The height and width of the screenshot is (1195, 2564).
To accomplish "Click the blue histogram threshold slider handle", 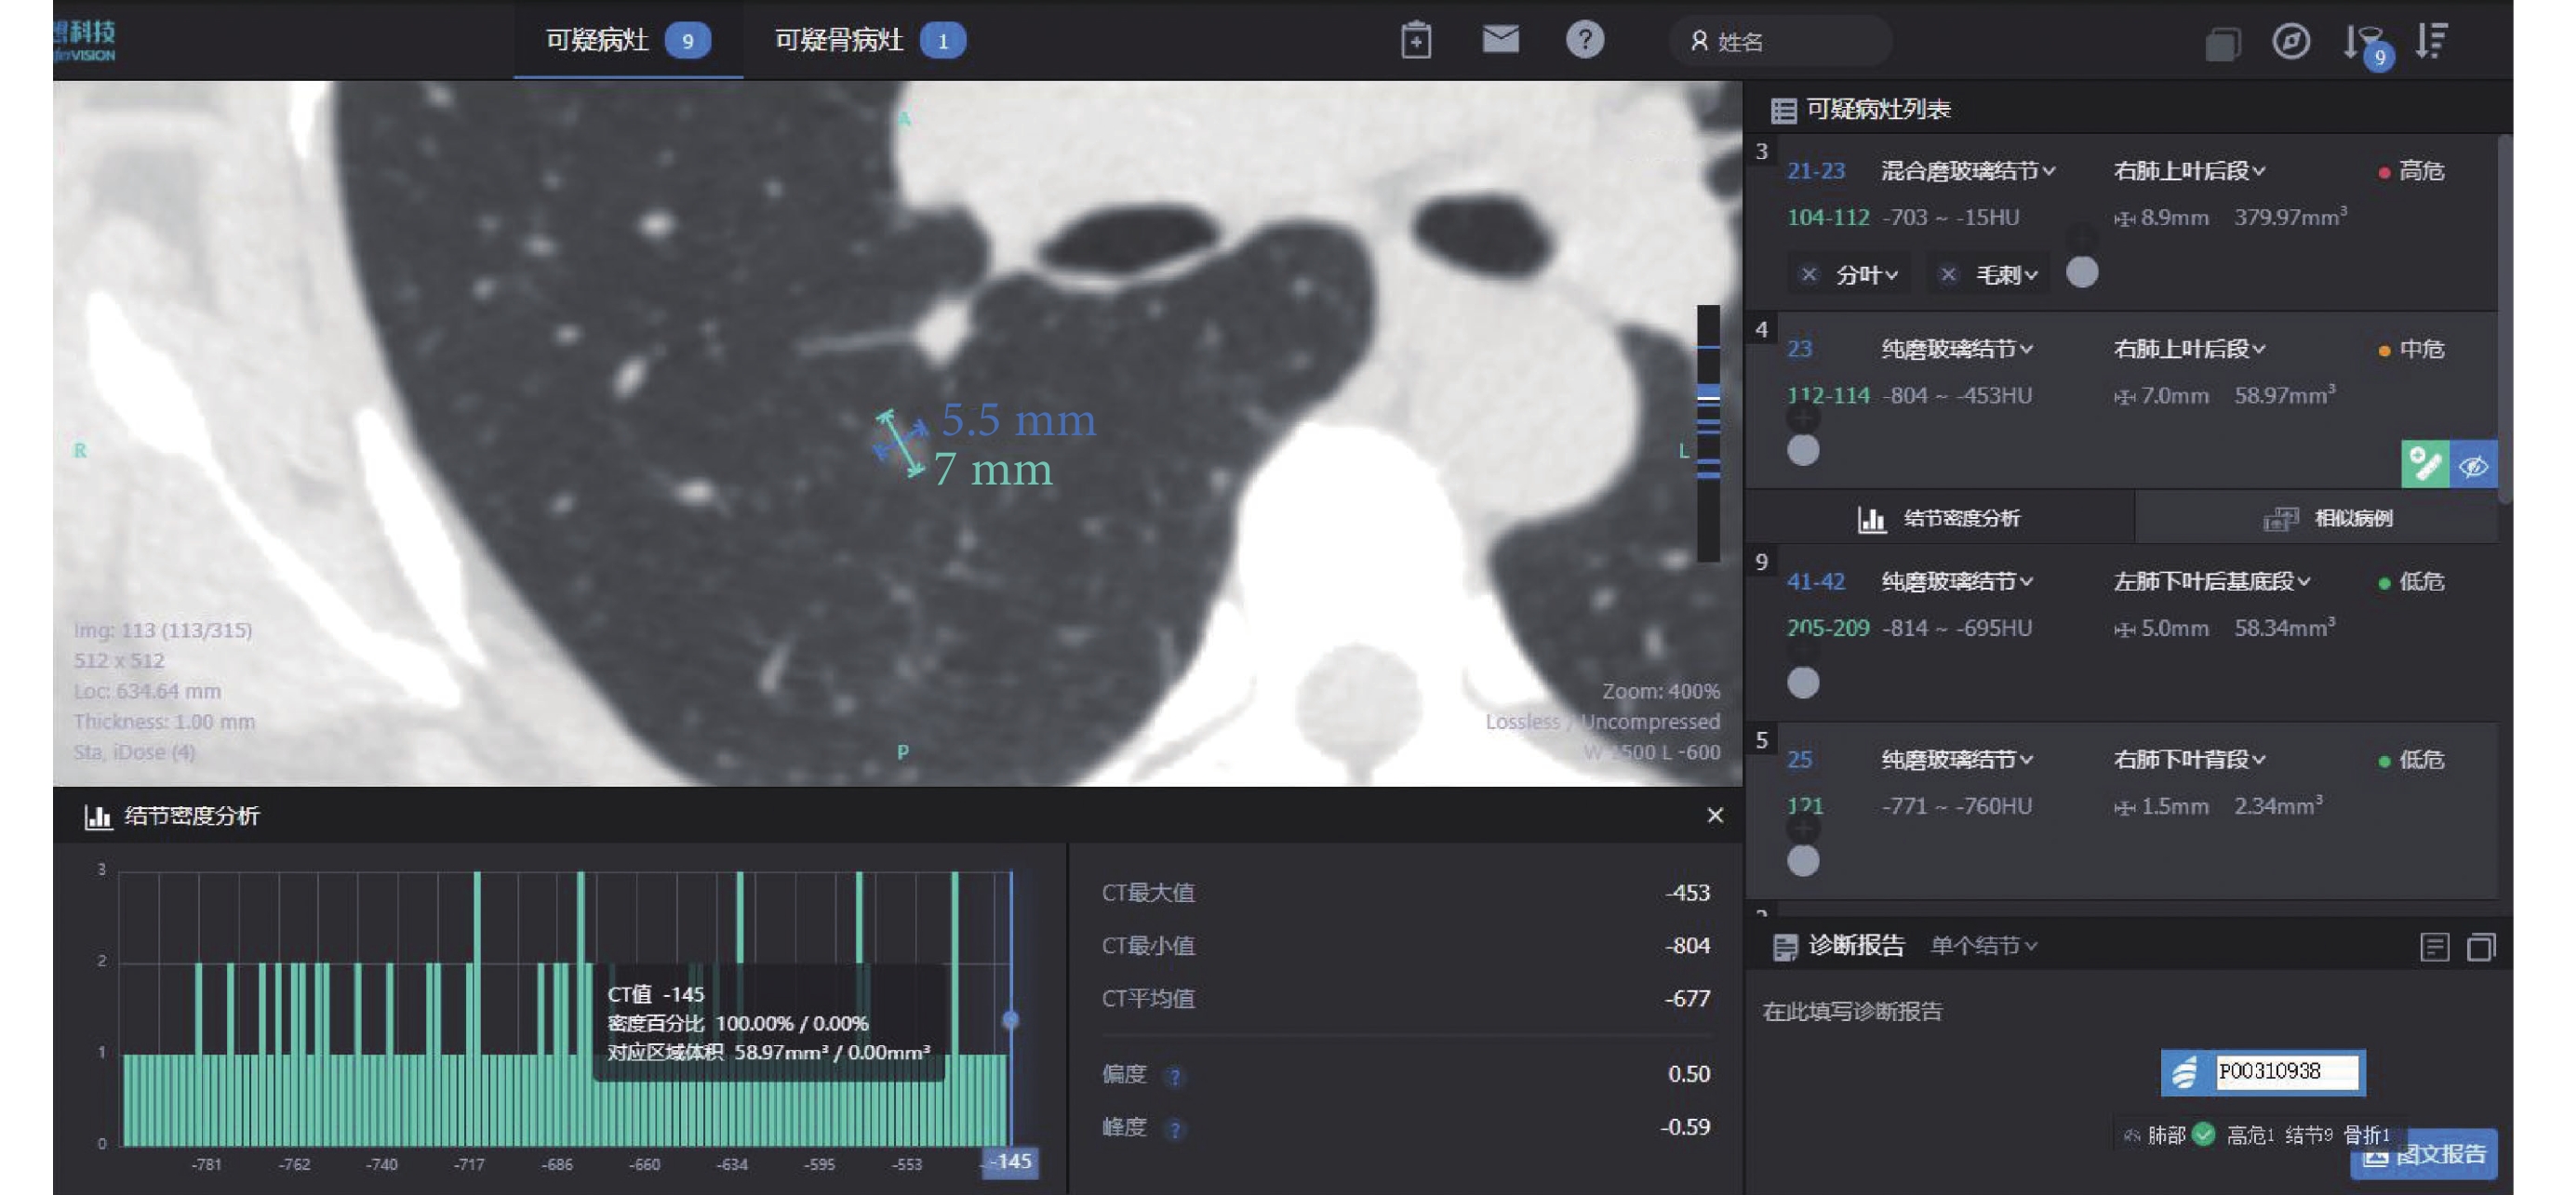I will tap(1010, 1019).
